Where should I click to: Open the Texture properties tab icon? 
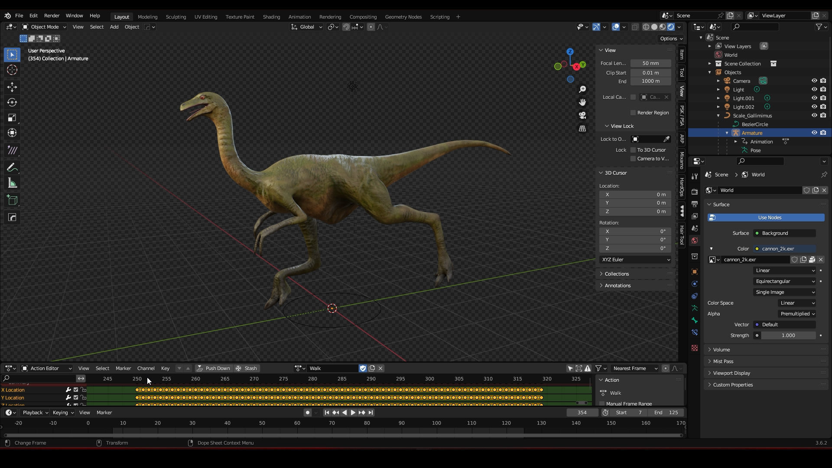coord(695,348)
